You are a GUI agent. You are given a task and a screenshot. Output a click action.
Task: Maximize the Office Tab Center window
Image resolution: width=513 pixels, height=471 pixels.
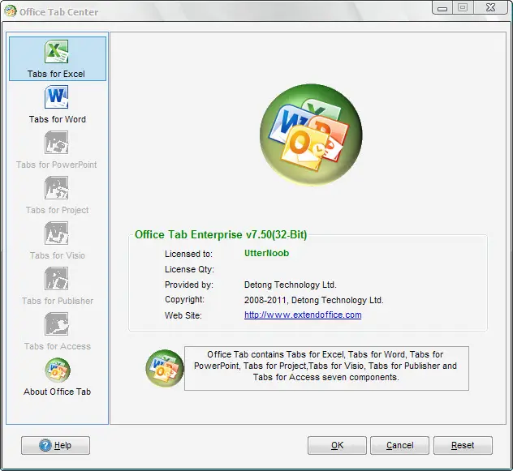[463, 8]
